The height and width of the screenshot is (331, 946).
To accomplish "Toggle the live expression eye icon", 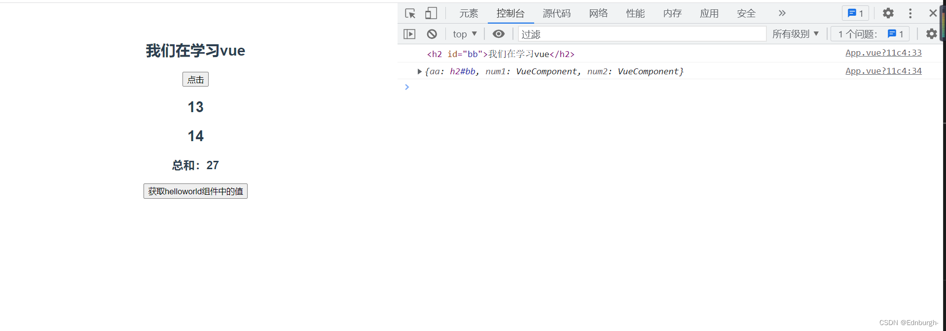I will point(499,34).
